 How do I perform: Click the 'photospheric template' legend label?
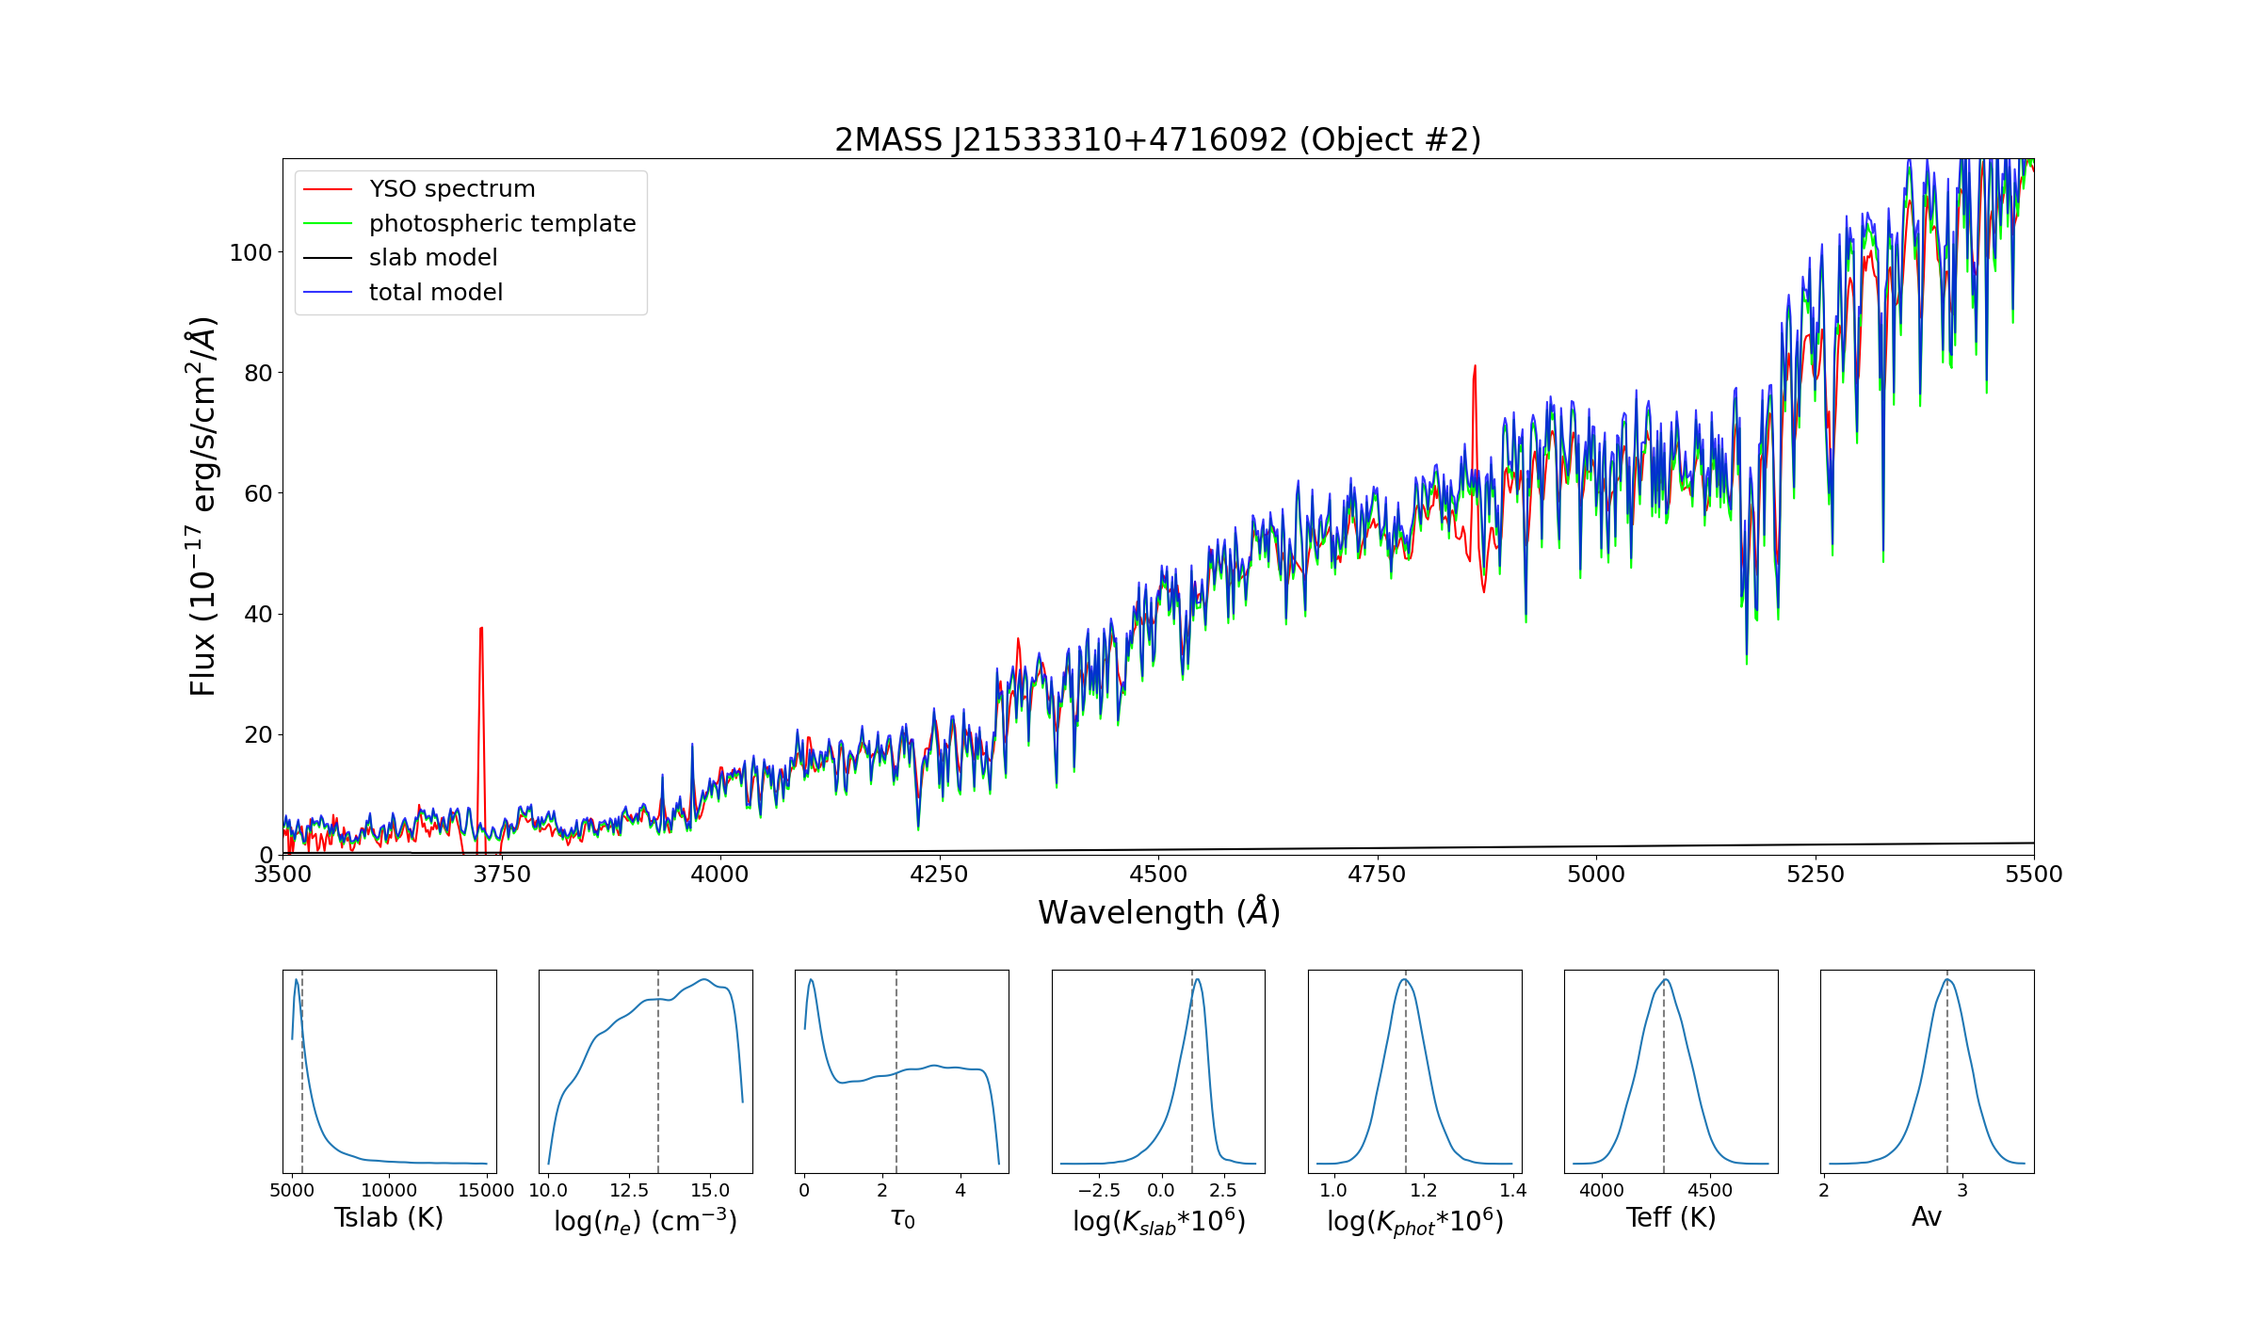502,224
